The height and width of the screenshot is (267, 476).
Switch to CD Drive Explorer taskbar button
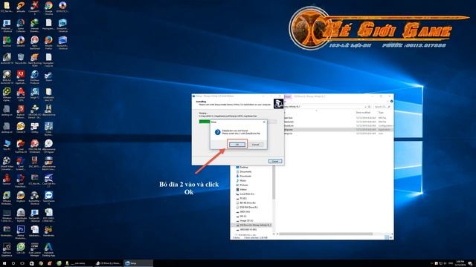(x=108, y=263)
